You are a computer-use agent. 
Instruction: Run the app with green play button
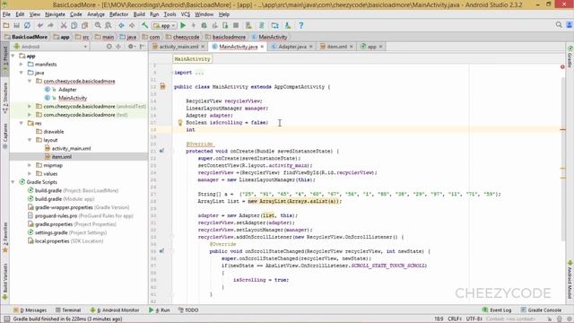183,25
